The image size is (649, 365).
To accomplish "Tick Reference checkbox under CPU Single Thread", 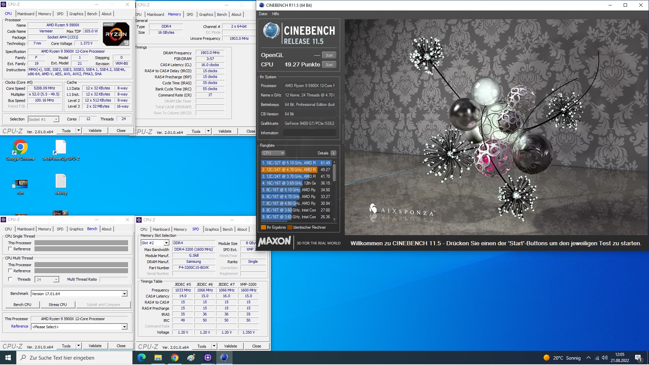I will click(x=10, y=249).
